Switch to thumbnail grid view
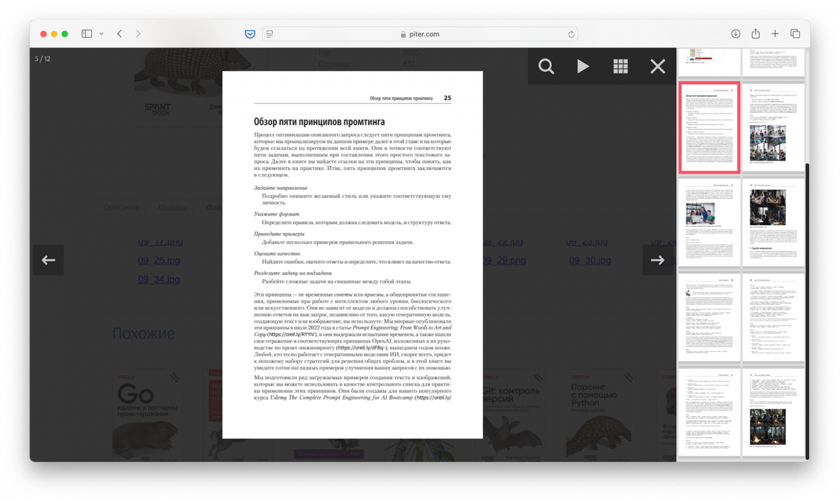840x501 pixels. [x=620, y=66]
